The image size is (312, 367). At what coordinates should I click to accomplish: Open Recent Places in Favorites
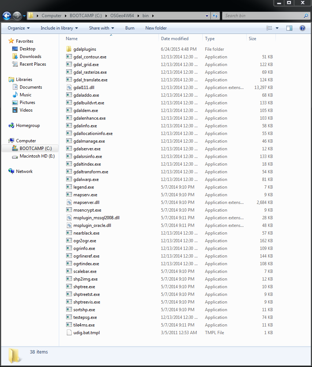[x=33, y=64]
